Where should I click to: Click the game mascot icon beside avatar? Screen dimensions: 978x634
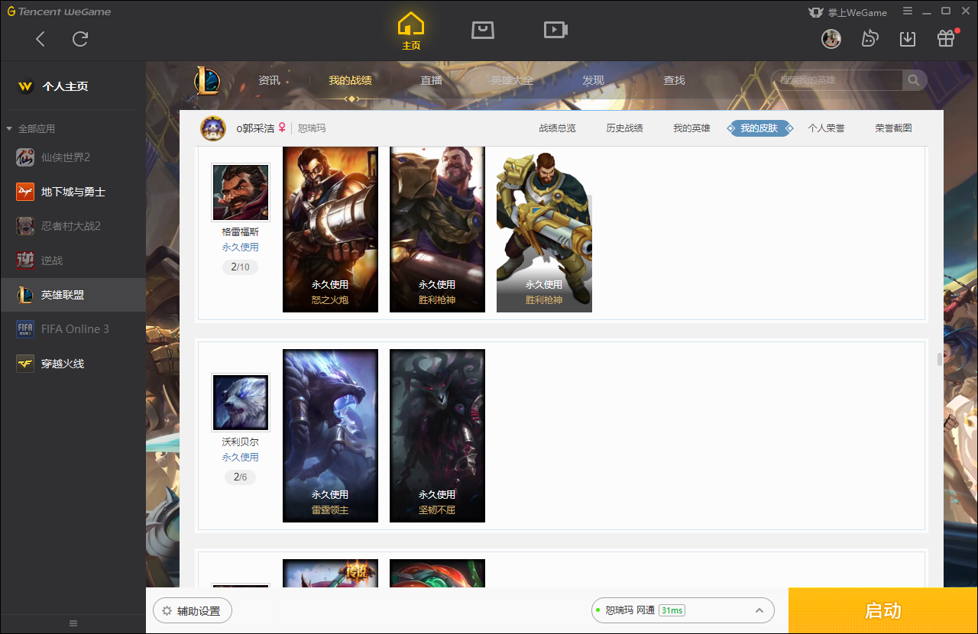tap(870, 38)
